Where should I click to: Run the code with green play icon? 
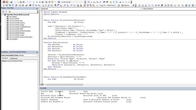tap(34, 2)
